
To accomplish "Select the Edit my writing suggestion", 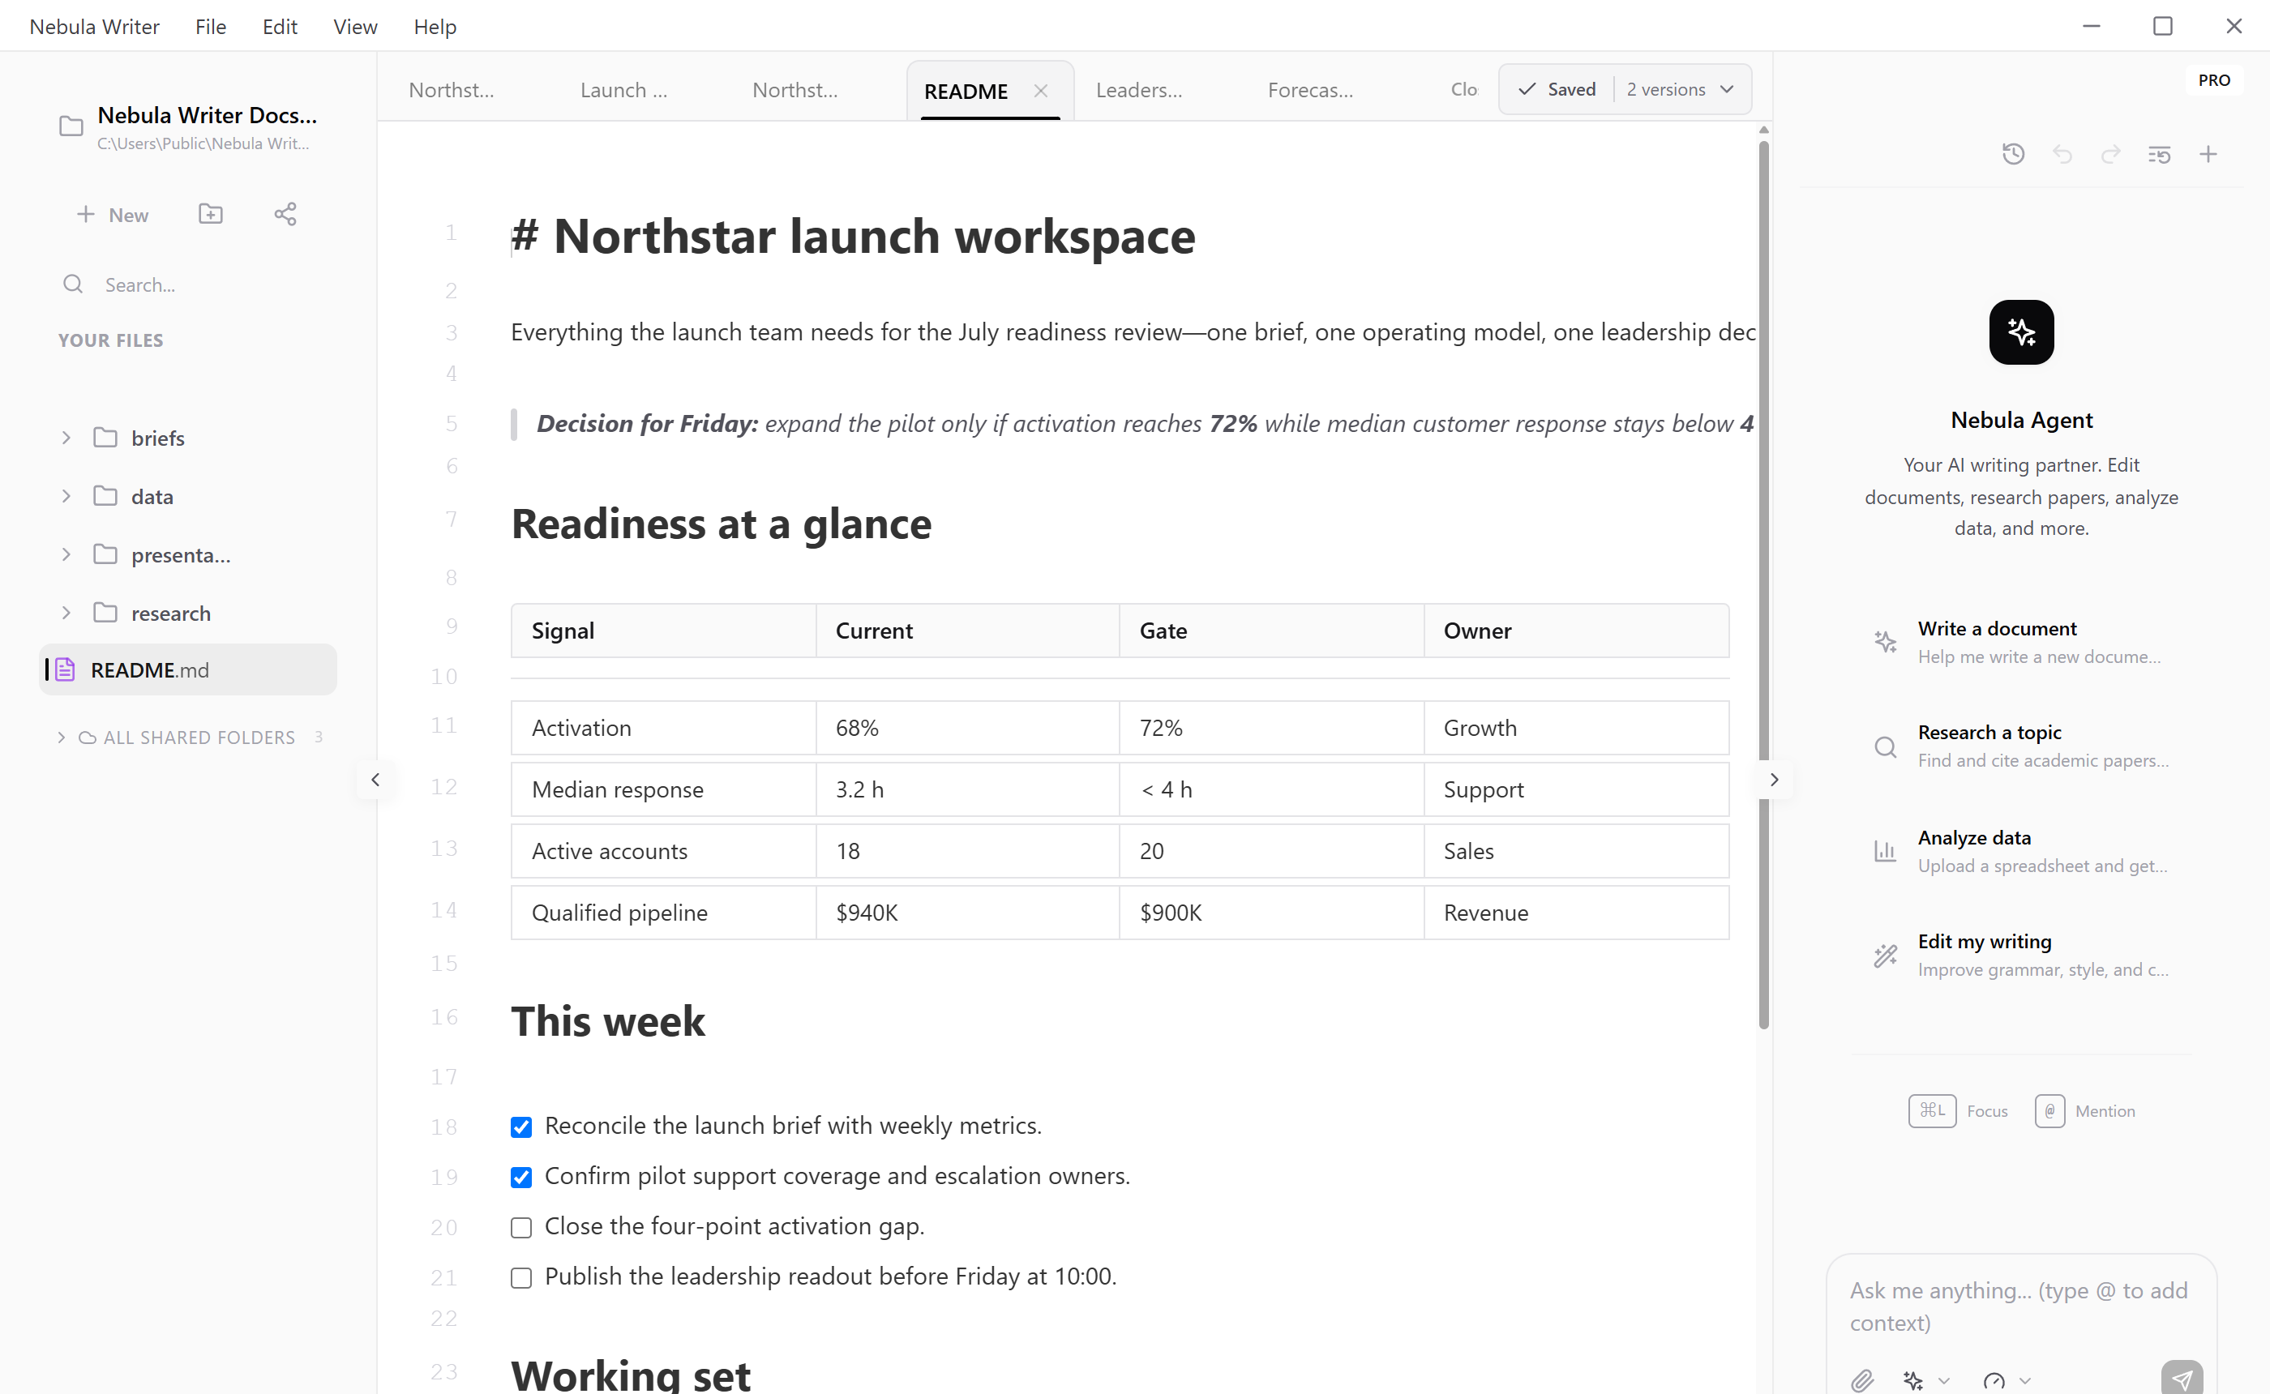I will pos(2021,956).
